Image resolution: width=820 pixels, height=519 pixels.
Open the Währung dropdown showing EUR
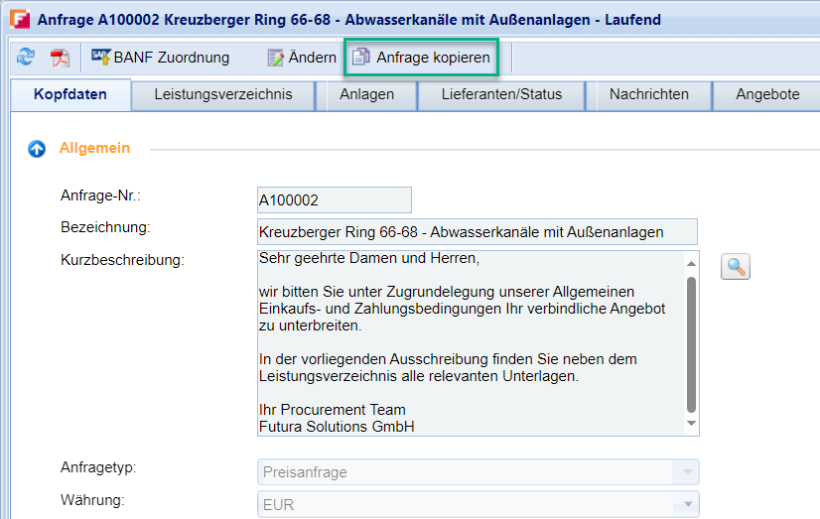(x=685, y=504)
